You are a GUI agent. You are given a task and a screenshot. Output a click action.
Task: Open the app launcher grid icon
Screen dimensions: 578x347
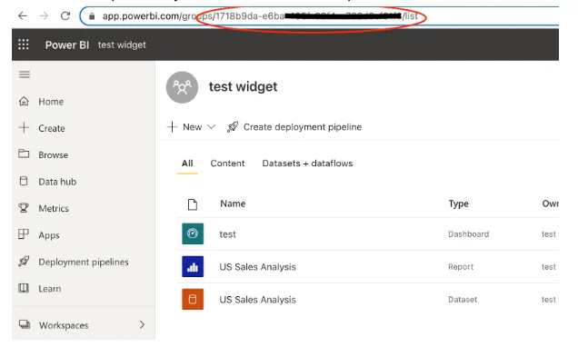pyautogui.click(x=24, y=45)
